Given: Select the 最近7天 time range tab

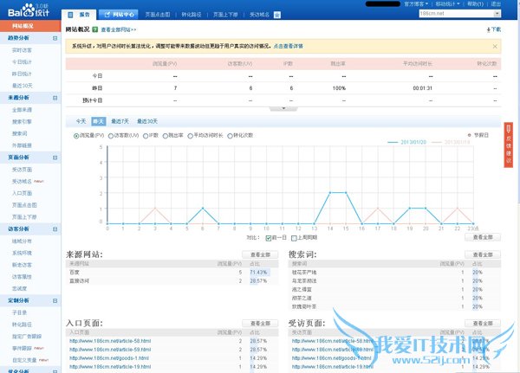Looking at the screenshot, I should 120,121.
